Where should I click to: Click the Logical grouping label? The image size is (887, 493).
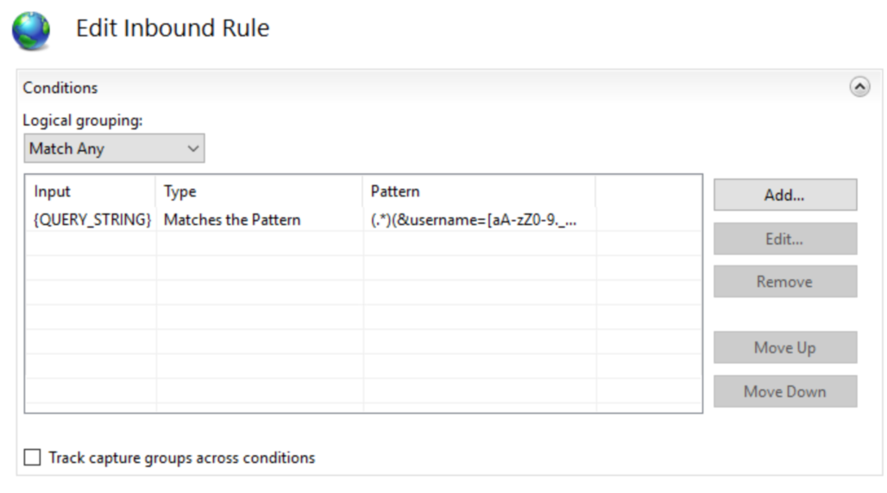82,121
